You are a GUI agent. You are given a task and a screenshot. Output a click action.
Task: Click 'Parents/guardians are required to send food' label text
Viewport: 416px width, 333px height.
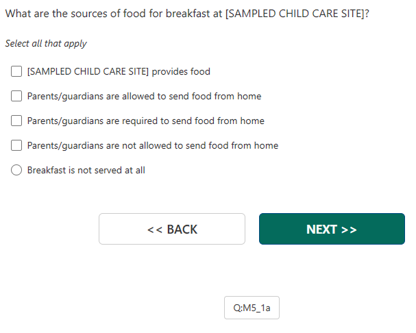(x=145, y=121)
